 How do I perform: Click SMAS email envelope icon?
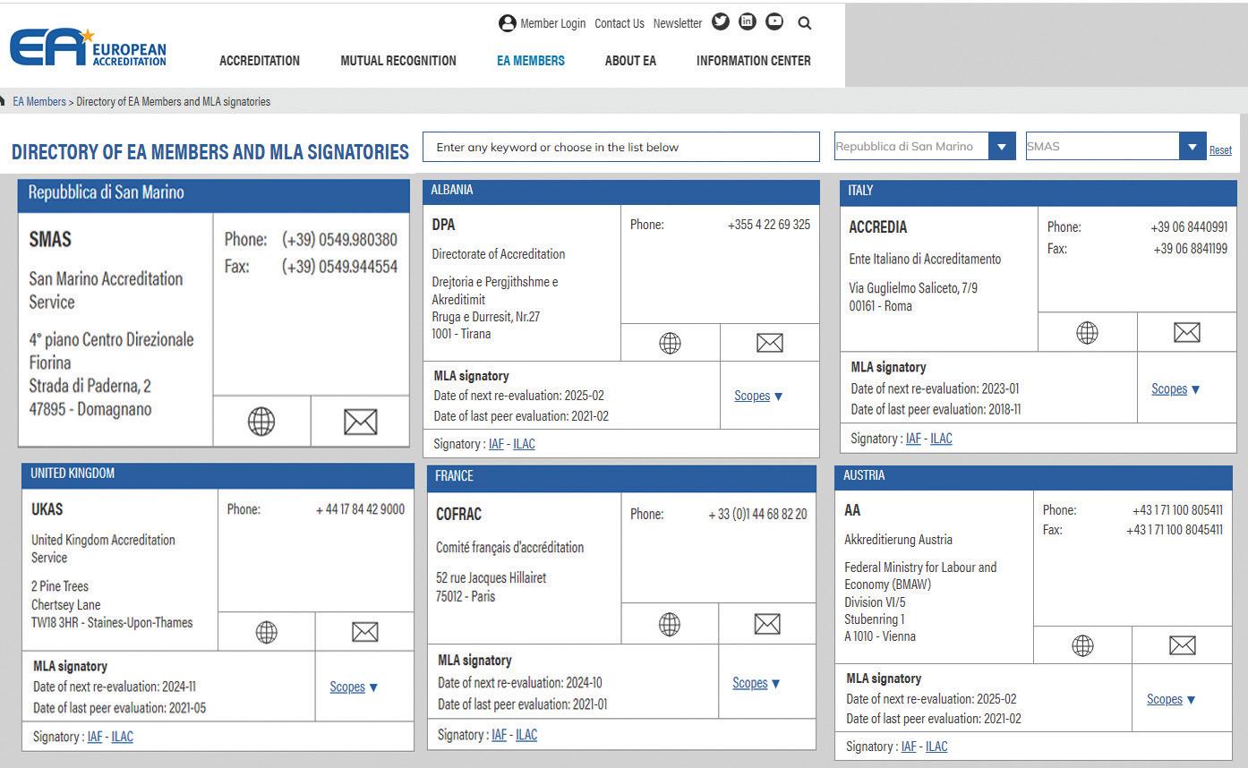click(361, 422)
